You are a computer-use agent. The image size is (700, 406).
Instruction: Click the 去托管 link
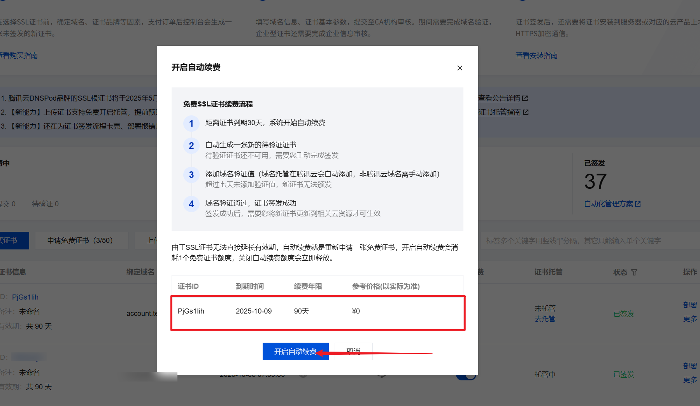coord(544,319)
